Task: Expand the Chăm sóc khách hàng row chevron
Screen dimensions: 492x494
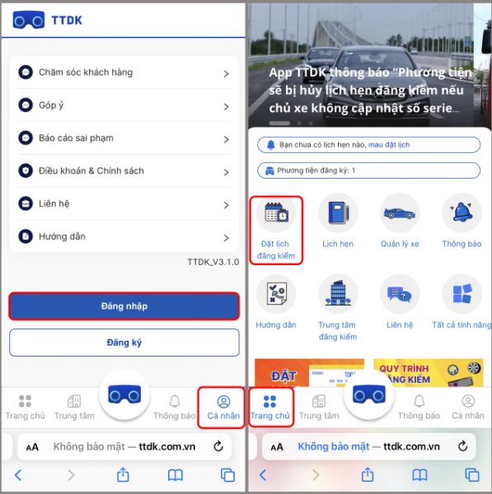Action: [x=226, y=74]
